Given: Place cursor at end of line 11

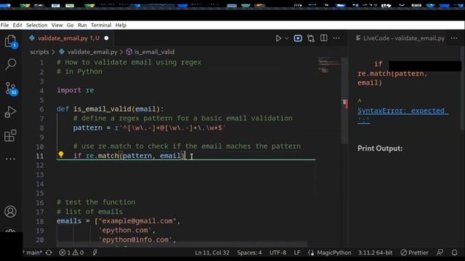Looking at the screenshot, I should click(185, 156).
